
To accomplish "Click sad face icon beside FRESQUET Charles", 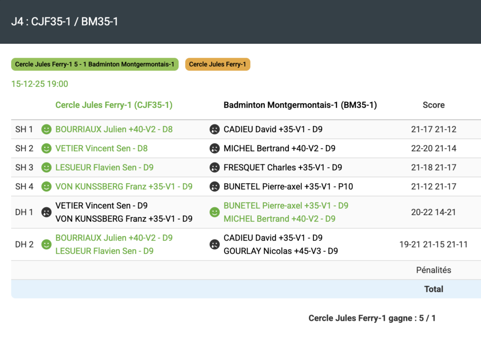I will click(214, 168).
